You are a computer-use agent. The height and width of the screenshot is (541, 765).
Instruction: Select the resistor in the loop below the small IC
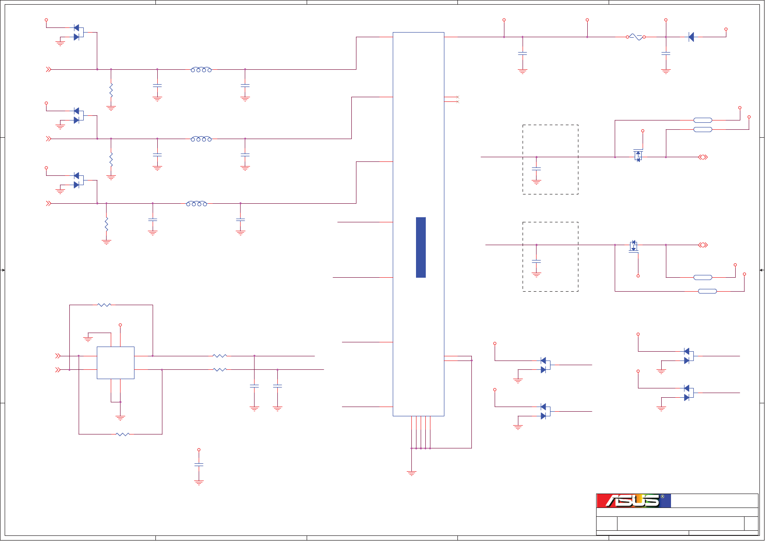coord(122,434)
